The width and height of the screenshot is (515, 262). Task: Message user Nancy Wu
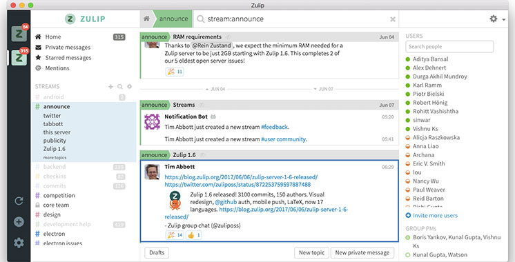426,181
